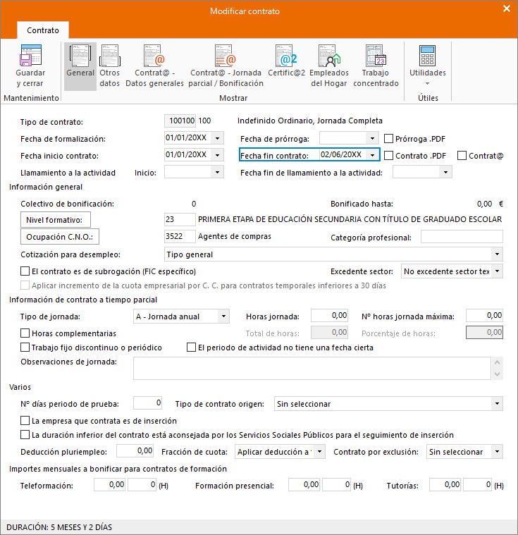The width and height of the screenshot is (518, 535).
Task: Expand Contrato por exclusión dropdown
Action: 497,451
